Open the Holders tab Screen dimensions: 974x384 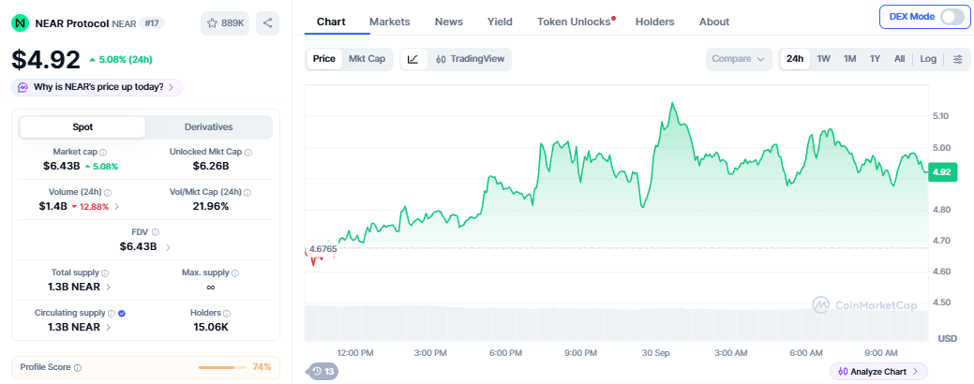pos(654,22)
